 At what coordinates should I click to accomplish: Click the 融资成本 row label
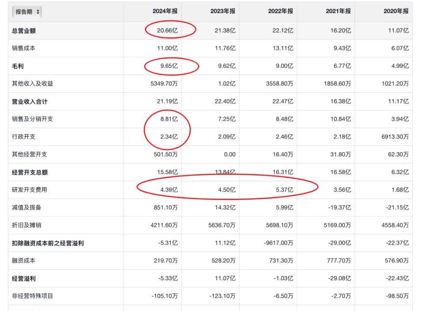(24, 261)
